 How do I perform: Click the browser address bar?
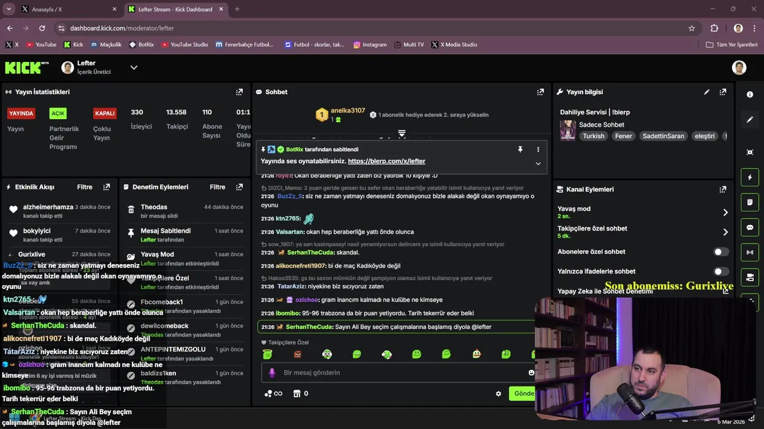click(x=376, y=28)
